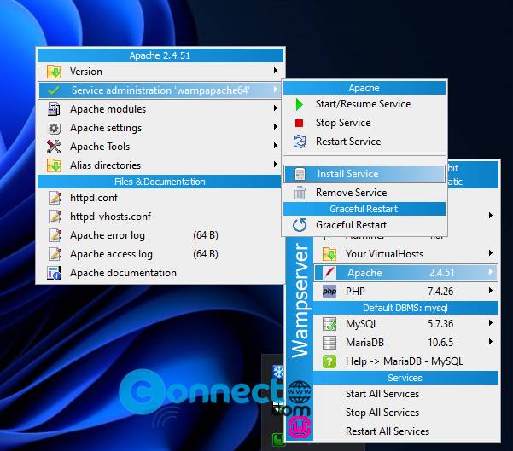Click the globe www icon in tray
Image resolution: width=513 pixels, height=451 pixels.
point(299,392)
